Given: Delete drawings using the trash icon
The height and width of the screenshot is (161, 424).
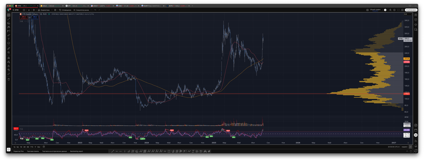Looking at the screenshot, I should pyautogui.click(x=9, y=79).
